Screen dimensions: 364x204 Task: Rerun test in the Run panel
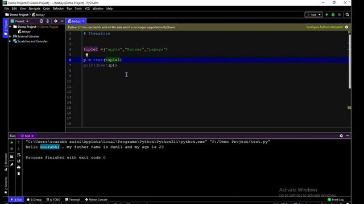11,143
